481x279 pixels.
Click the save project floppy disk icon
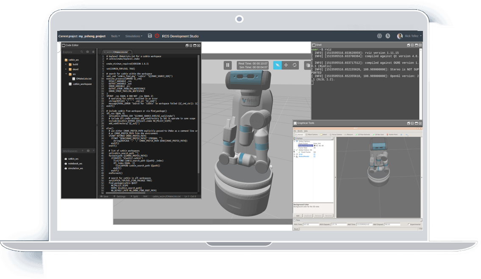tap(150, 36)
